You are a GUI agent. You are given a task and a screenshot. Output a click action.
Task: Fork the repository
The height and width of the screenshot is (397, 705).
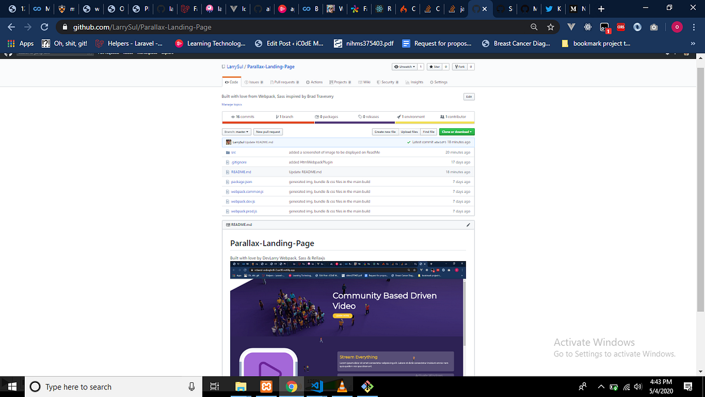[x=462, y=66]
